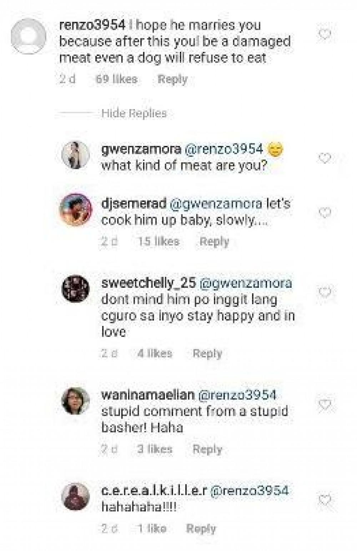
Task: Reply to renzo3954's top comment
Action: (172, 79)
